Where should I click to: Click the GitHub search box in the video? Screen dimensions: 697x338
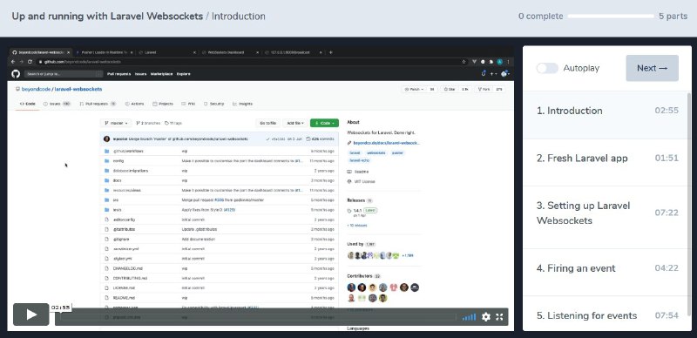coord(64,74)
